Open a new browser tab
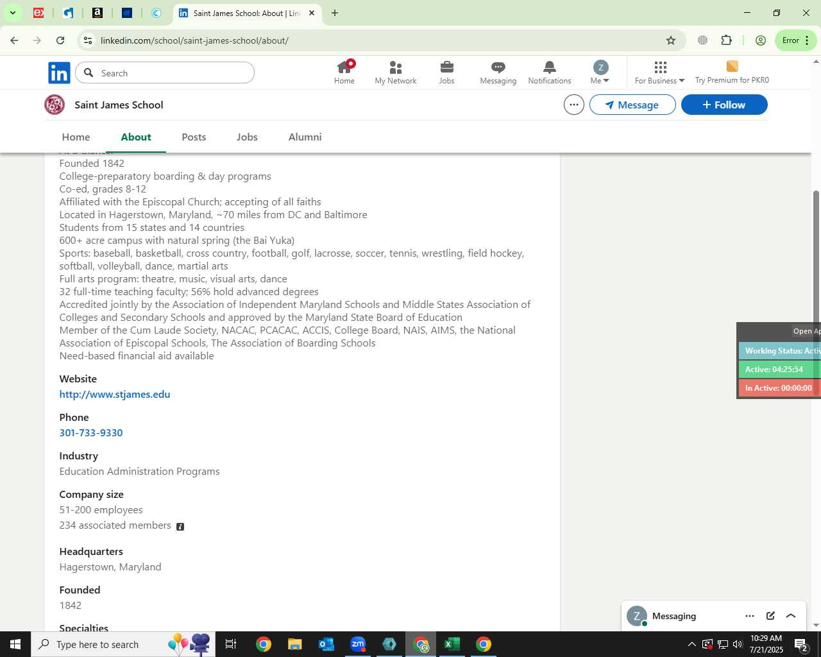This screenshot has width=821, height=657. point(335,13)
